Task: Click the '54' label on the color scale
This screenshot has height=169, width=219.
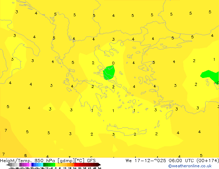Action: 99,168
